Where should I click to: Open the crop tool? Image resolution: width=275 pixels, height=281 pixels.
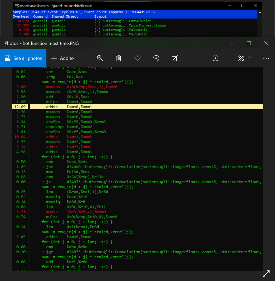[175, 58]
